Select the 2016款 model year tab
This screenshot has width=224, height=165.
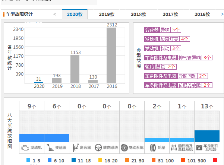pyautogui.click(x=202, y=15)
